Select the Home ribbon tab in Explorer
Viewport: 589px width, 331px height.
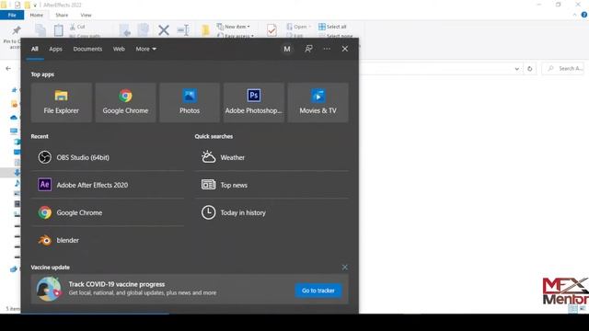37,15
